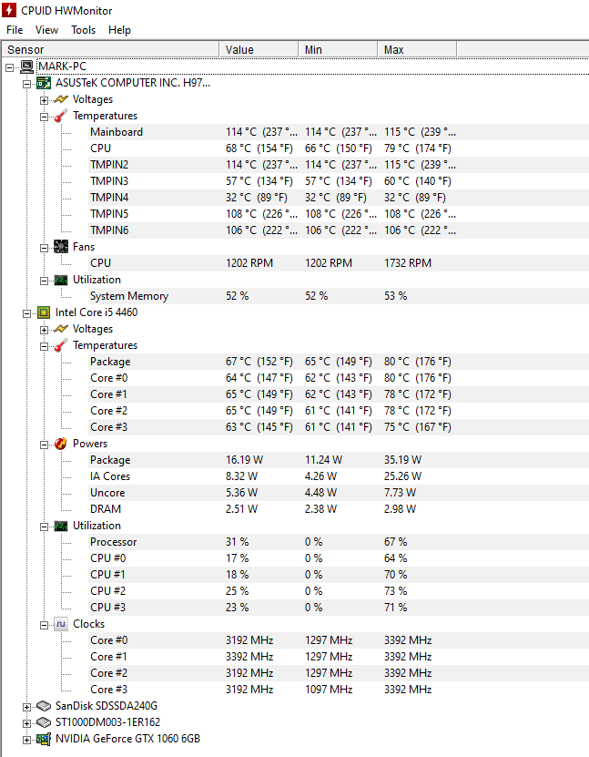Click the MARK-PC computer icon
This screenshot has height=757, width=589.
(x=27, y=66)
